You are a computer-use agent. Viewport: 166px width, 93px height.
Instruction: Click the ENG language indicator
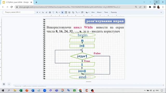[x=157, y=90]
